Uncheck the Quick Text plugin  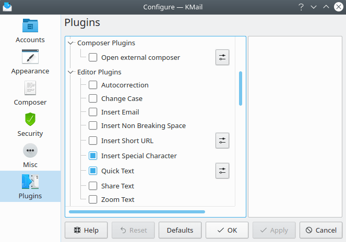(93, 171)
